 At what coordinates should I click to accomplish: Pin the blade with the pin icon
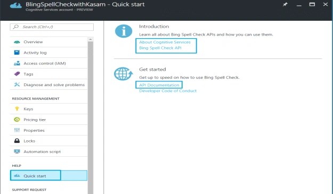285,4
